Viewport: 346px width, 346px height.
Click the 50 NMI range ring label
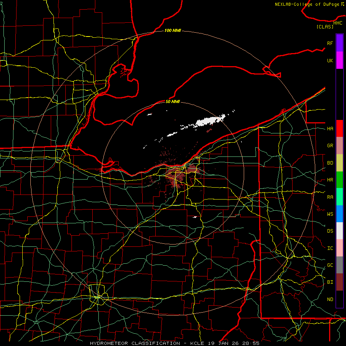[x=173, y=101]
